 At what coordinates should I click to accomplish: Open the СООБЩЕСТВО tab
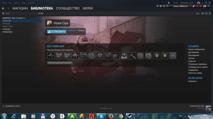coord(68,8)
